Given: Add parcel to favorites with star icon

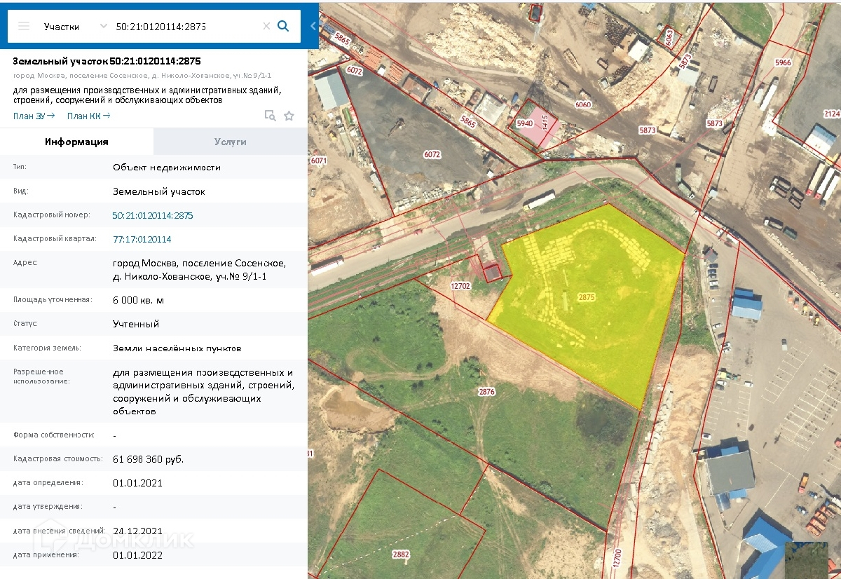Looking at the screenshot, I should click(289, 116).
